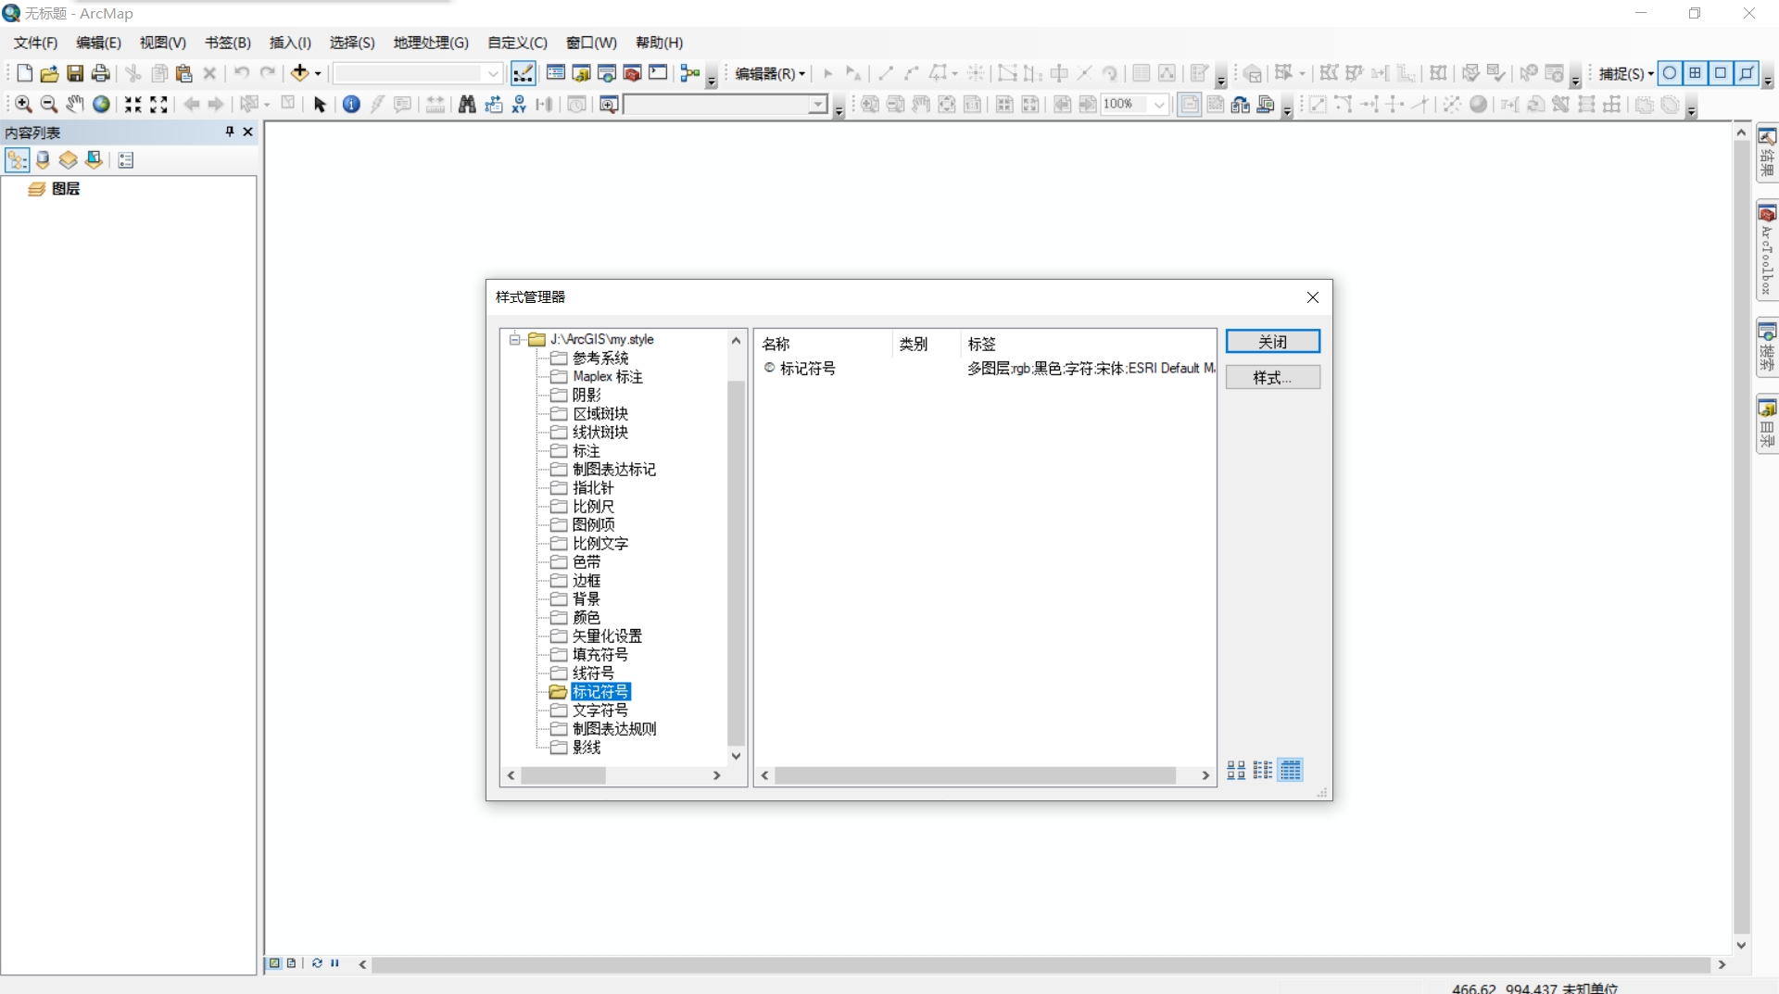Screen dimensions: 1779x994
Task: Open the Catalog window icon
Action: 582,73
